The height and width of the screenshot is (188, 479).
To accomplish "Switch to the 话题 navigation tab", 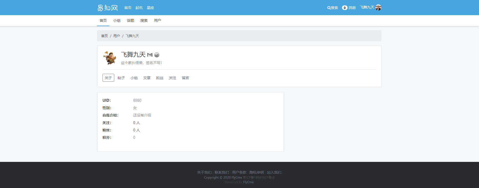I will tap(130, 20).
